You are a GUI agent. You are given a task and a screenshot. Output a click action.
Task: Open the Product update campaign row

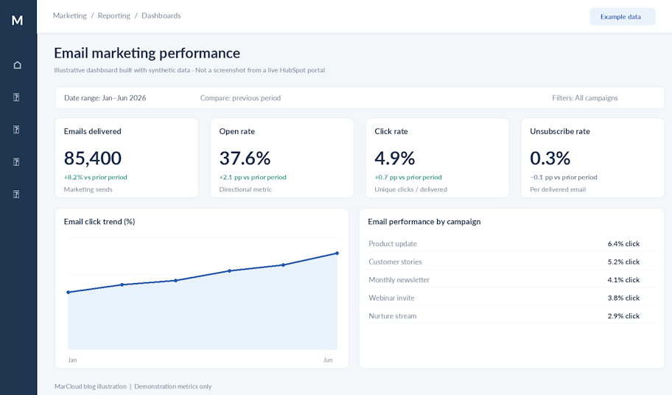[x=511, y=244]
